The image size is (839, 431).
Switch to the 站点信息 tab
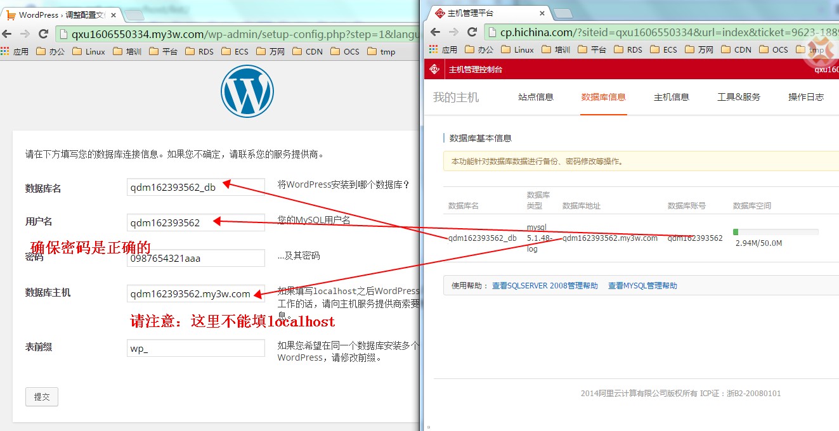536,97
